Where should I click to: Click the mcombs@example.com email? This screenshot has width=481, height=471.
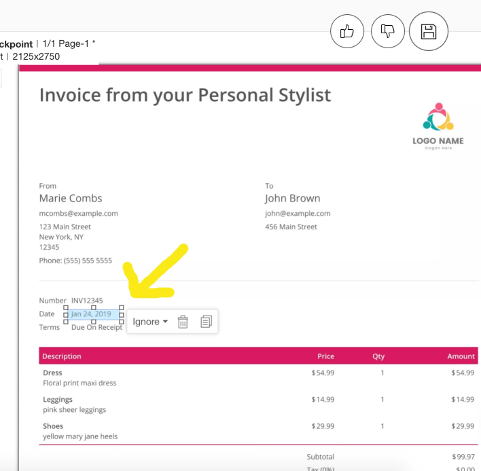(x=79, y=214)
